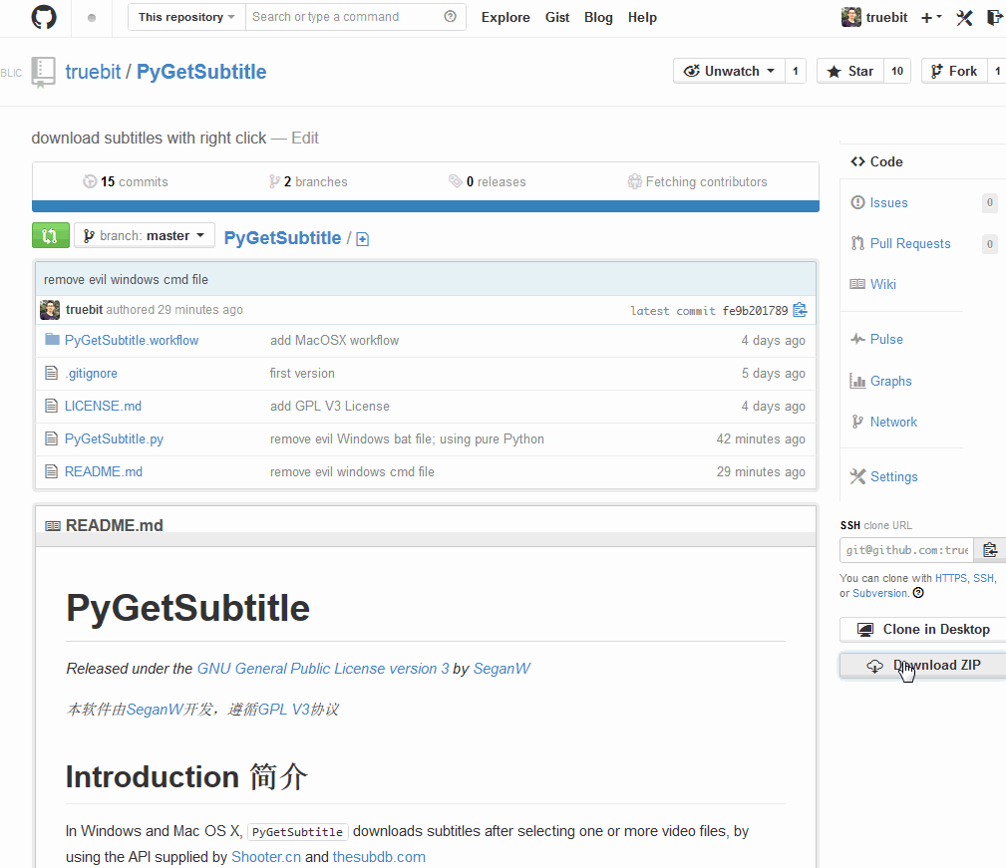Open Pulse in sidebar
The width and height of the screenshot is (1006, 868).
pyautogui.click(x=886, y=339)
